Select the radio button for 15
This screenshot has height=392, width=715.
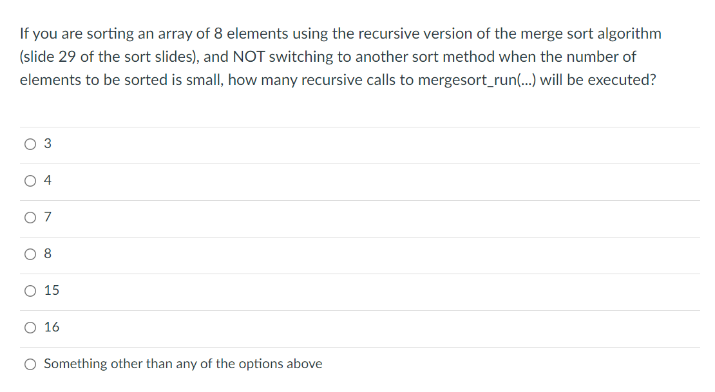(x=30, y=291)
